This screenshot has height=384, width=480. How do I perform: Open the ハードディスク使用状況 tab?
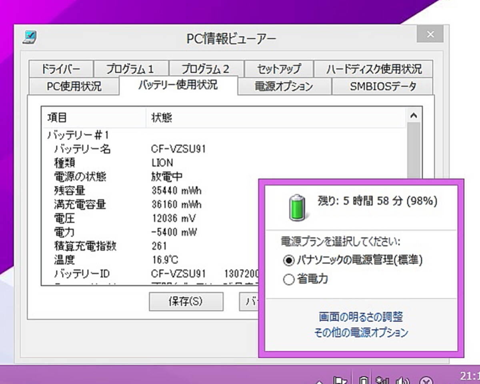[x=374, y=69]
